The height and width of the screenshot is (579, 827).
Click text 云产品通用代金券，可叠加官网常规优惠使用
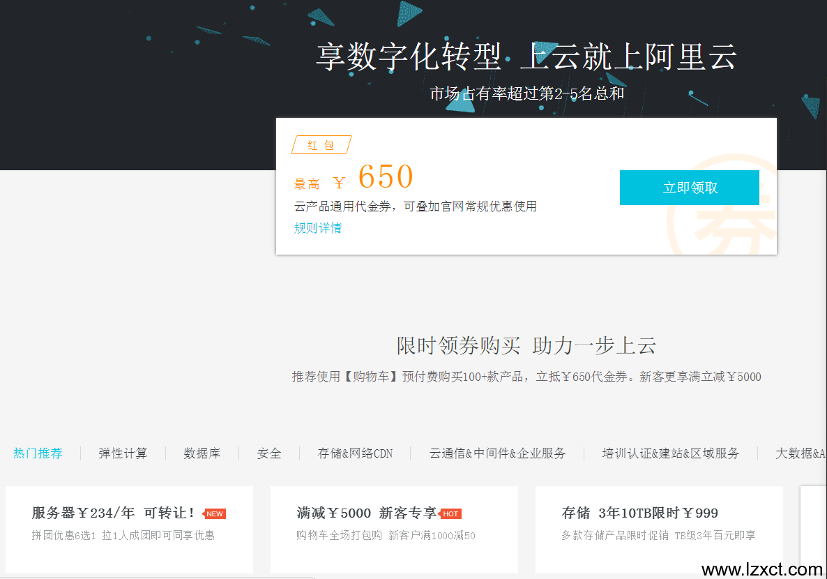(415, 206)
